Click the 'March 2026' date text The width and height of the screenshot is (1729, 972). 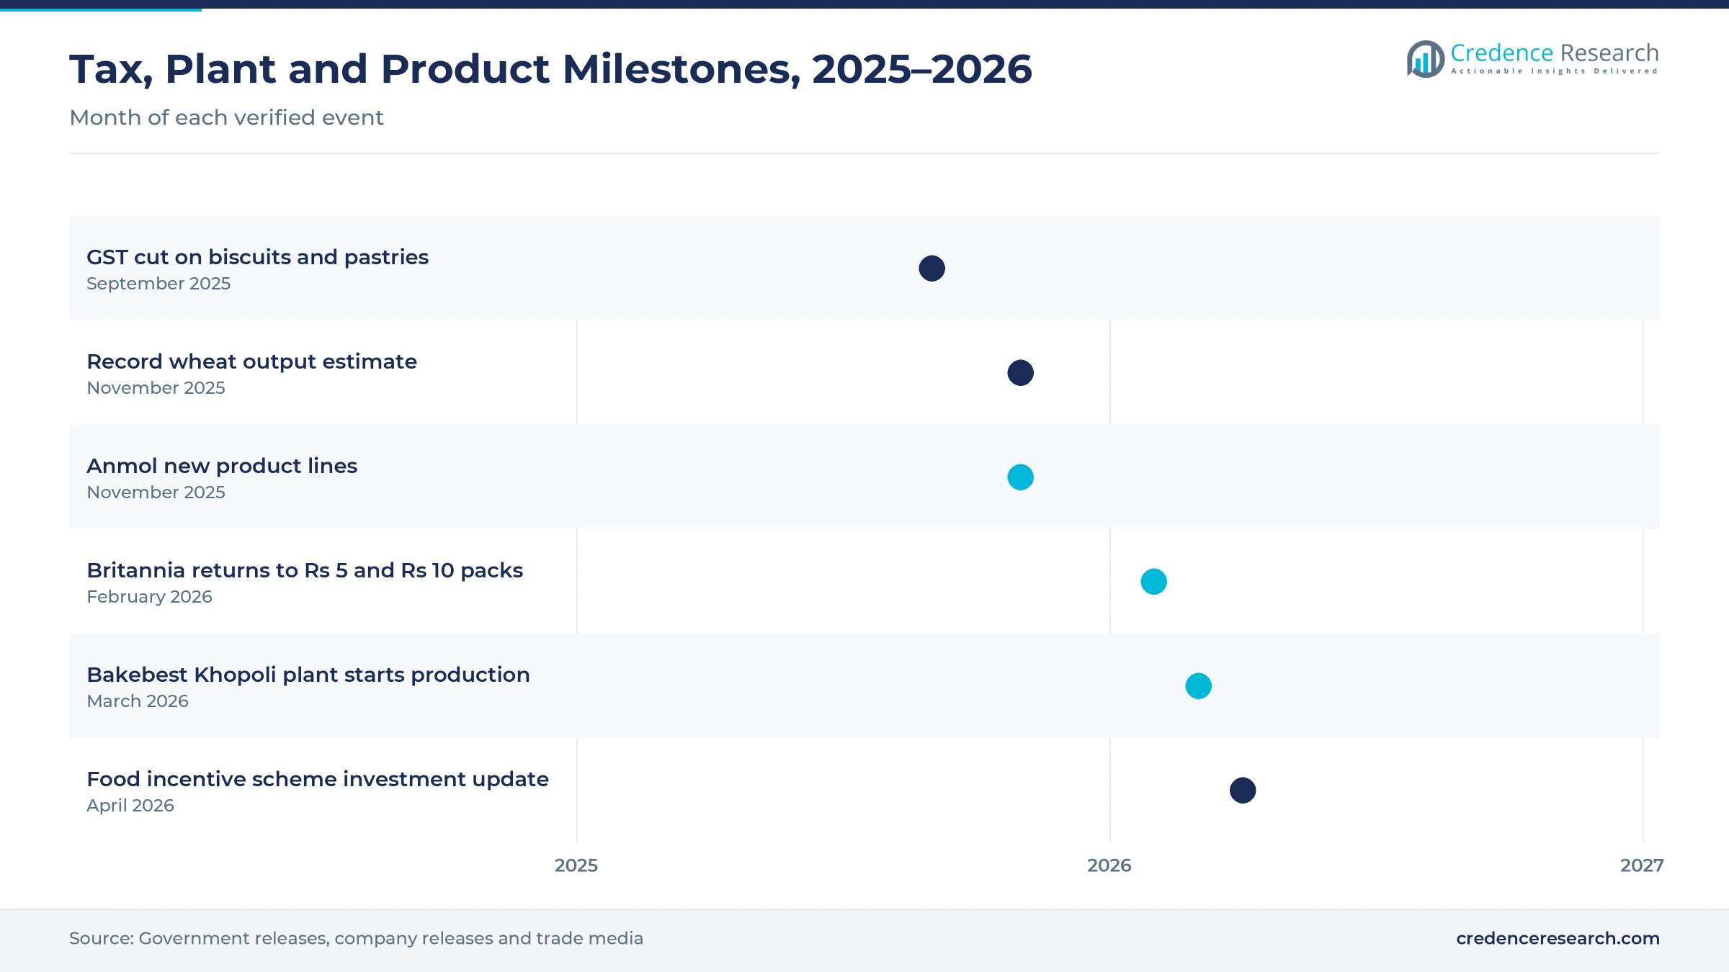pos(138,701)
